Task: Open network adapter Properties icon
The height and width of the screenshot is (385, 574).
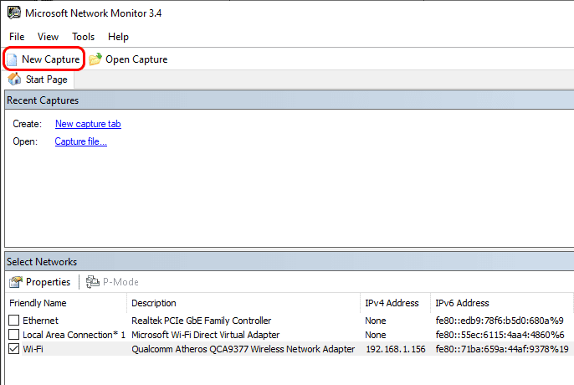Action: pyautogui.click(x=15, y=282)
